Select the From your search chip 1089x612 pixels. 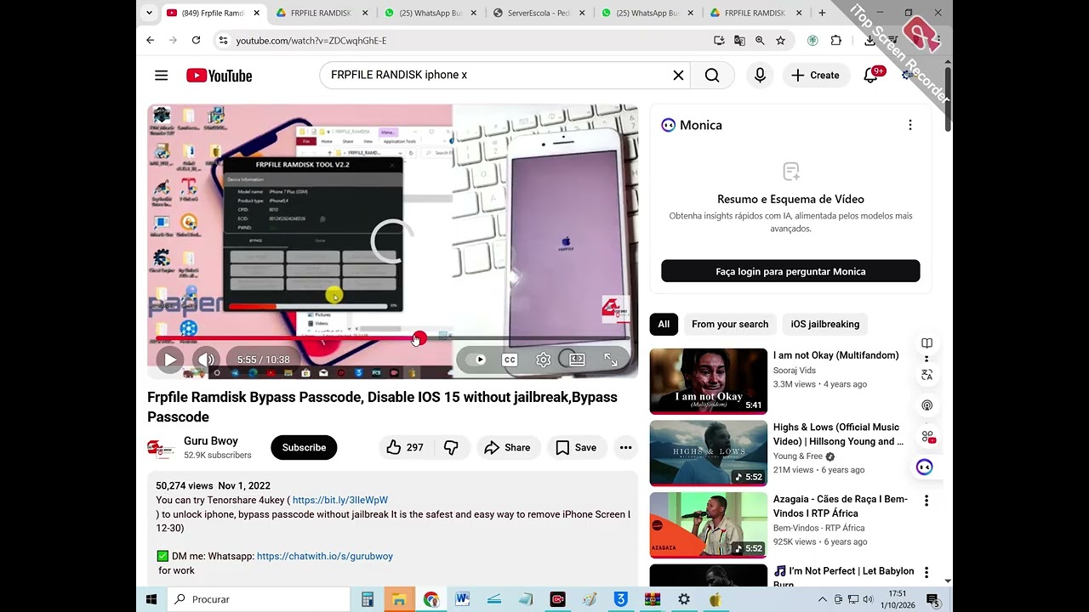730,324
